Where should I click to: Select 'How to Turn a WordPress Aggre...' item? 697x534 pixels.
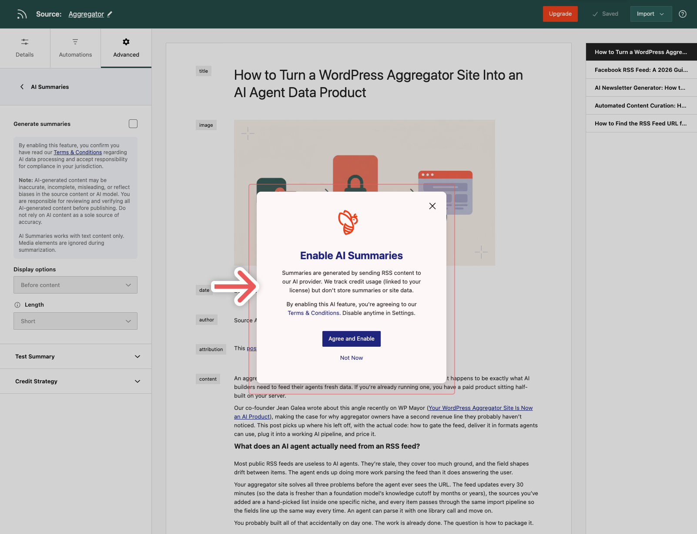[641, 52]
